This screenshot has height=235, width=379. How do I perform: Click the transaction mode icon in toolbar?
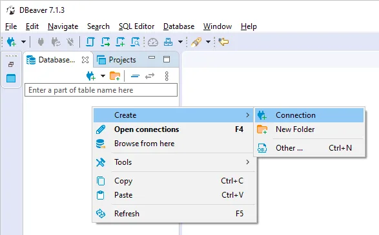click(x=168, y=42)
